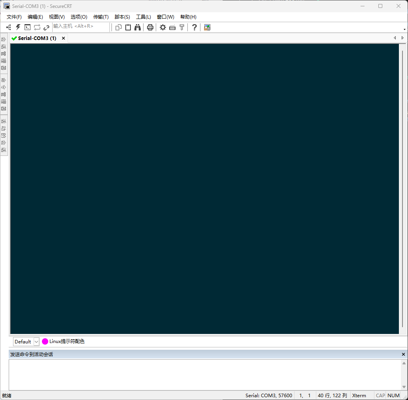Click the Disconnect chain-link icon

tap(46, 28)
